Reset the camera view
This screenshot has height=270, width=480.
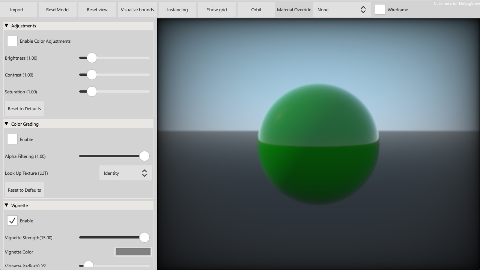(97, 9)
